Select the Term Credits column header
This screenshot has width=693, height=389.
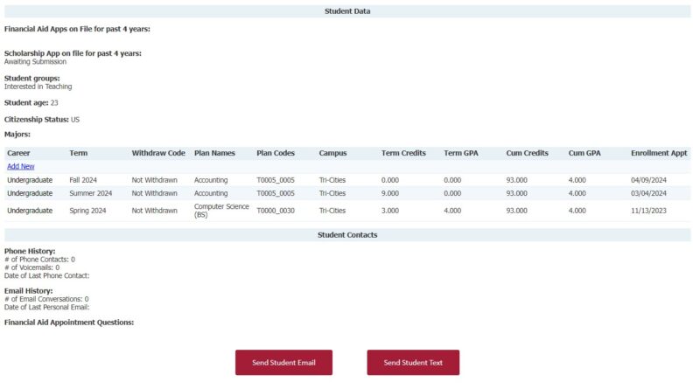(x=403, y=153)
